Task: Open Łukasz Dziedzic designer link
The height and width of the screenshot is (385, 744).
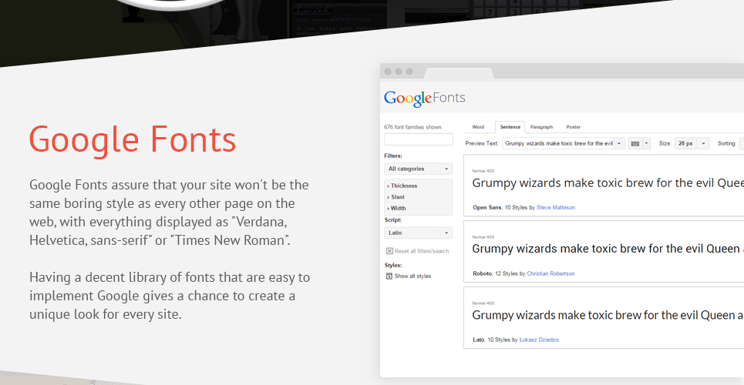Action: pos(539,340)
